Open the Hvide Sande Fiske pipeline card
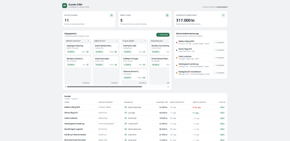This screenshot has height=141, width=290. (160, 62)
